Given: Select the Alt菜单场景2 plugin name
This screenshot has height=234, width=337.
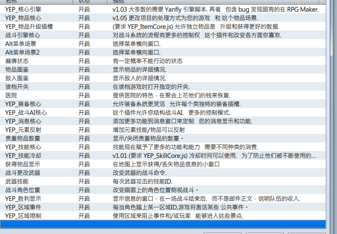Looking at the screenshot, I should 22,52.
